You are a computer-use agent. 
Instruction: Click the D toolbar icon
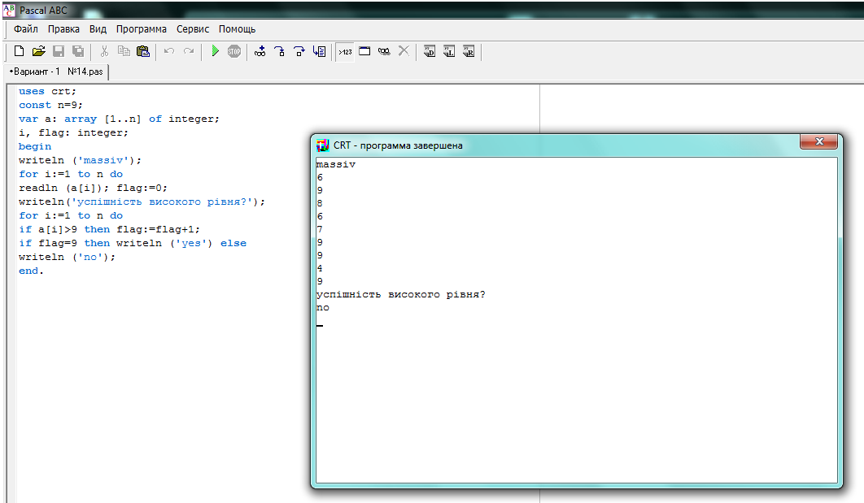point(430,51)
